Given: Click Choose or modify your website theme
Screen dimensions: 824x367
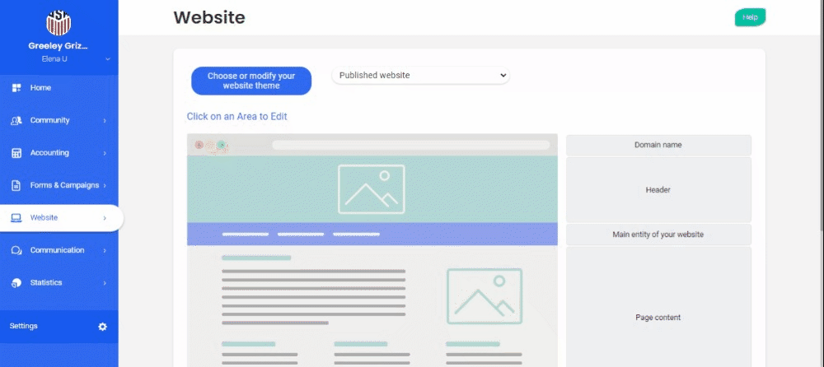Looking at the screenshot, I should pos(251,81).
